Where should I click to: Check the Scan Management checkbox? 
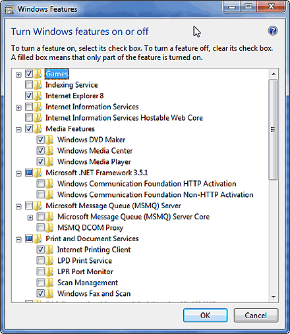coord(40,282)
